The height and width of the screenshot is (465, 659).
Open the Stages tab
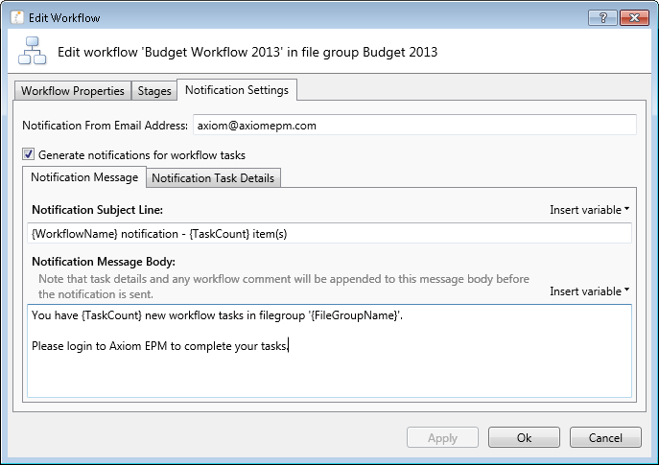point(154,91)
